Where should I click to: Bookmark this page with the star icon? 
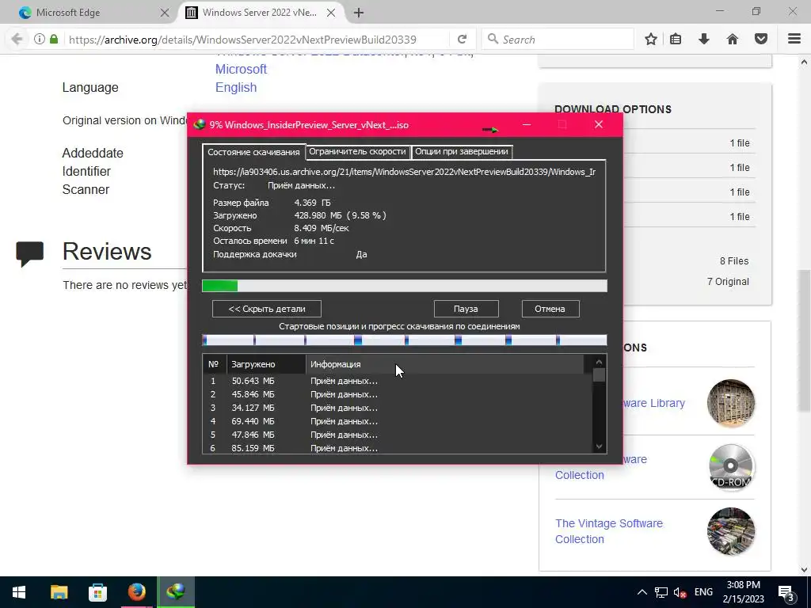[x=651, y=40]
